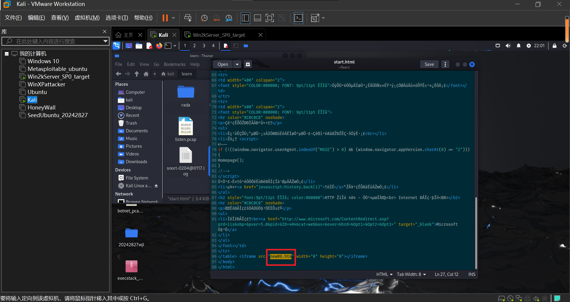Click the notification bell in Kali panel
570x302 pixels.
(518, 46)
